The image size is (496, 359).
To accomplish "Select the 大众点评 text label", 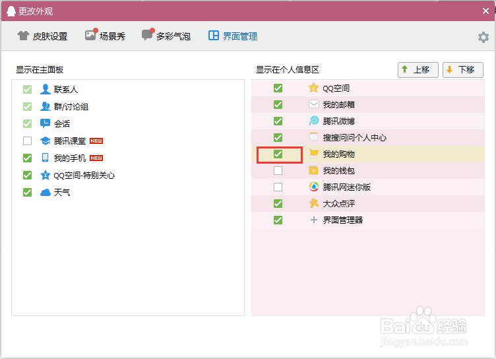I will click(339, 203).
